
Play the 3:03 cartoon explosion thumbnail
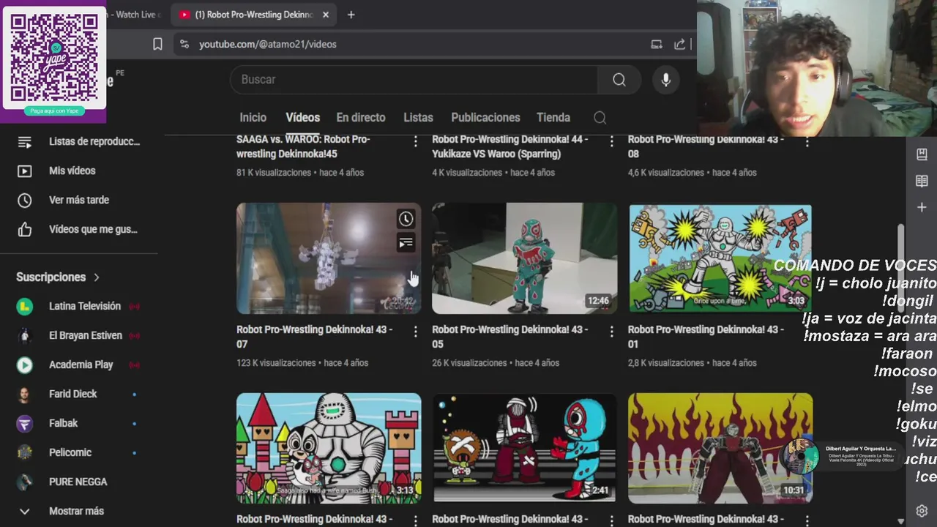click(720, 258)
